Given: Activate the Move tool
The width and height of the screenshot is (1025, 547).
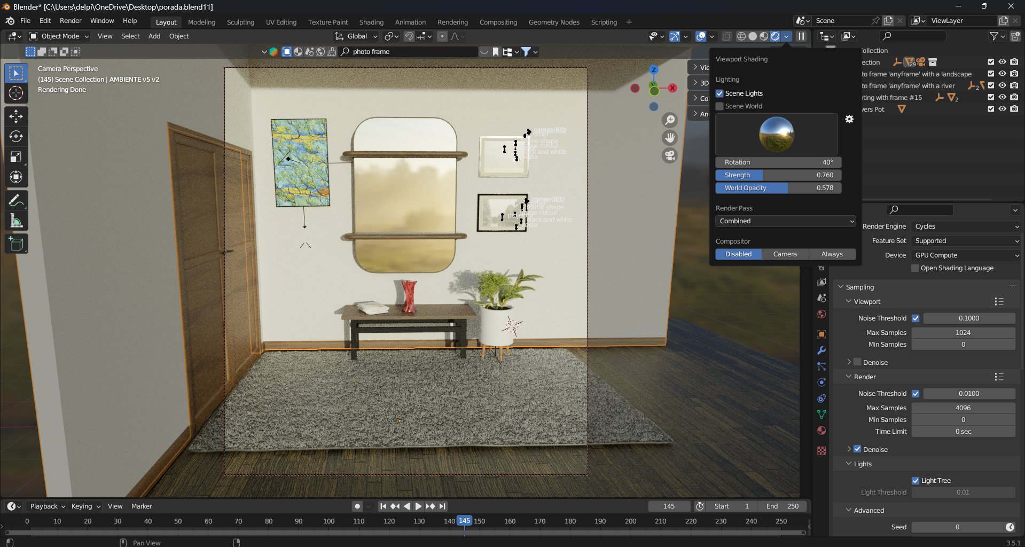Looking at the screenshot, I should coord(16,116).
